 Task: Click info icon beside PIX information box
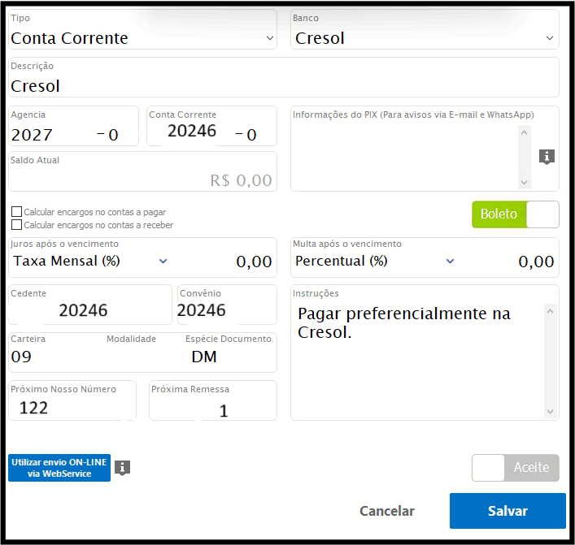click(547, 156)
